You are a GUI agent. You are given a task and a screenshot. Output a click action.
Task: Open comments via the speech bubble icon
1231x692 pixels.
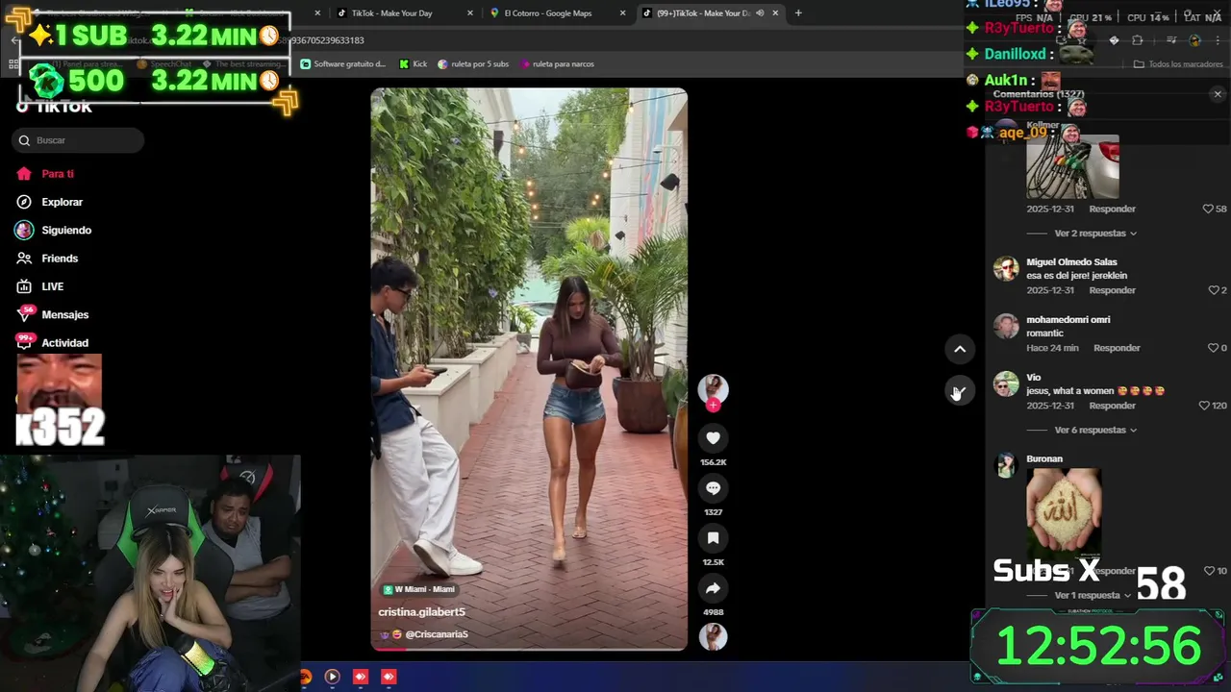coord(713,488)
